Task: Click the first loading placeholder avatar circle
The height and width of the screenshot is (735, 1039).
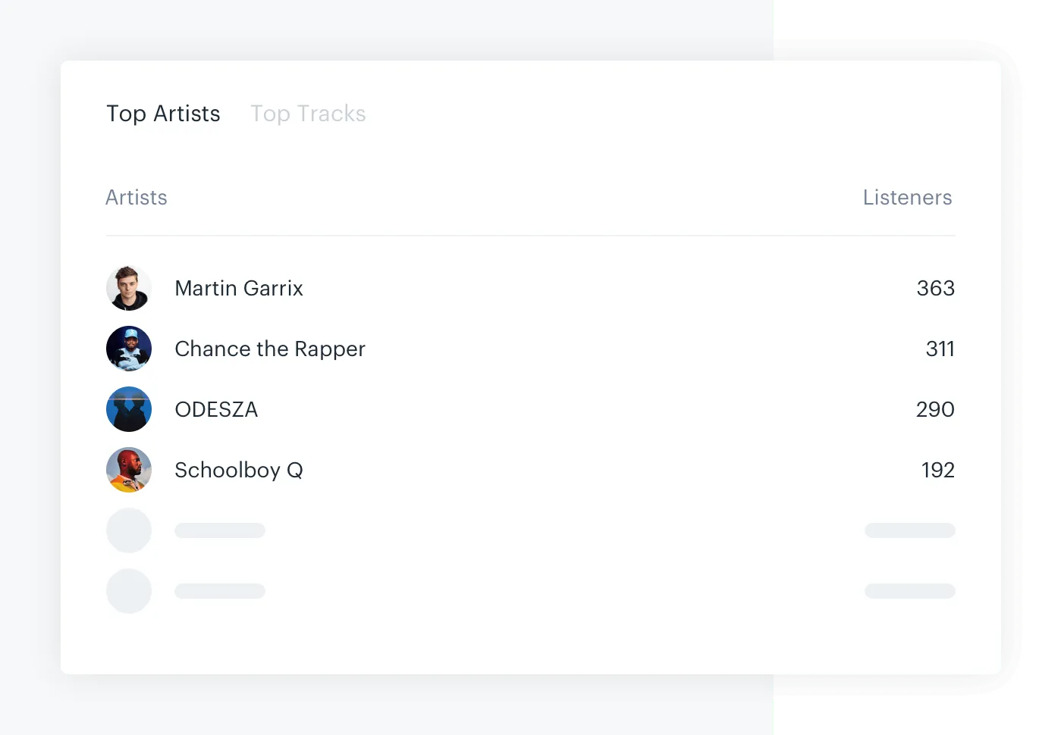Action: (129, 530)
